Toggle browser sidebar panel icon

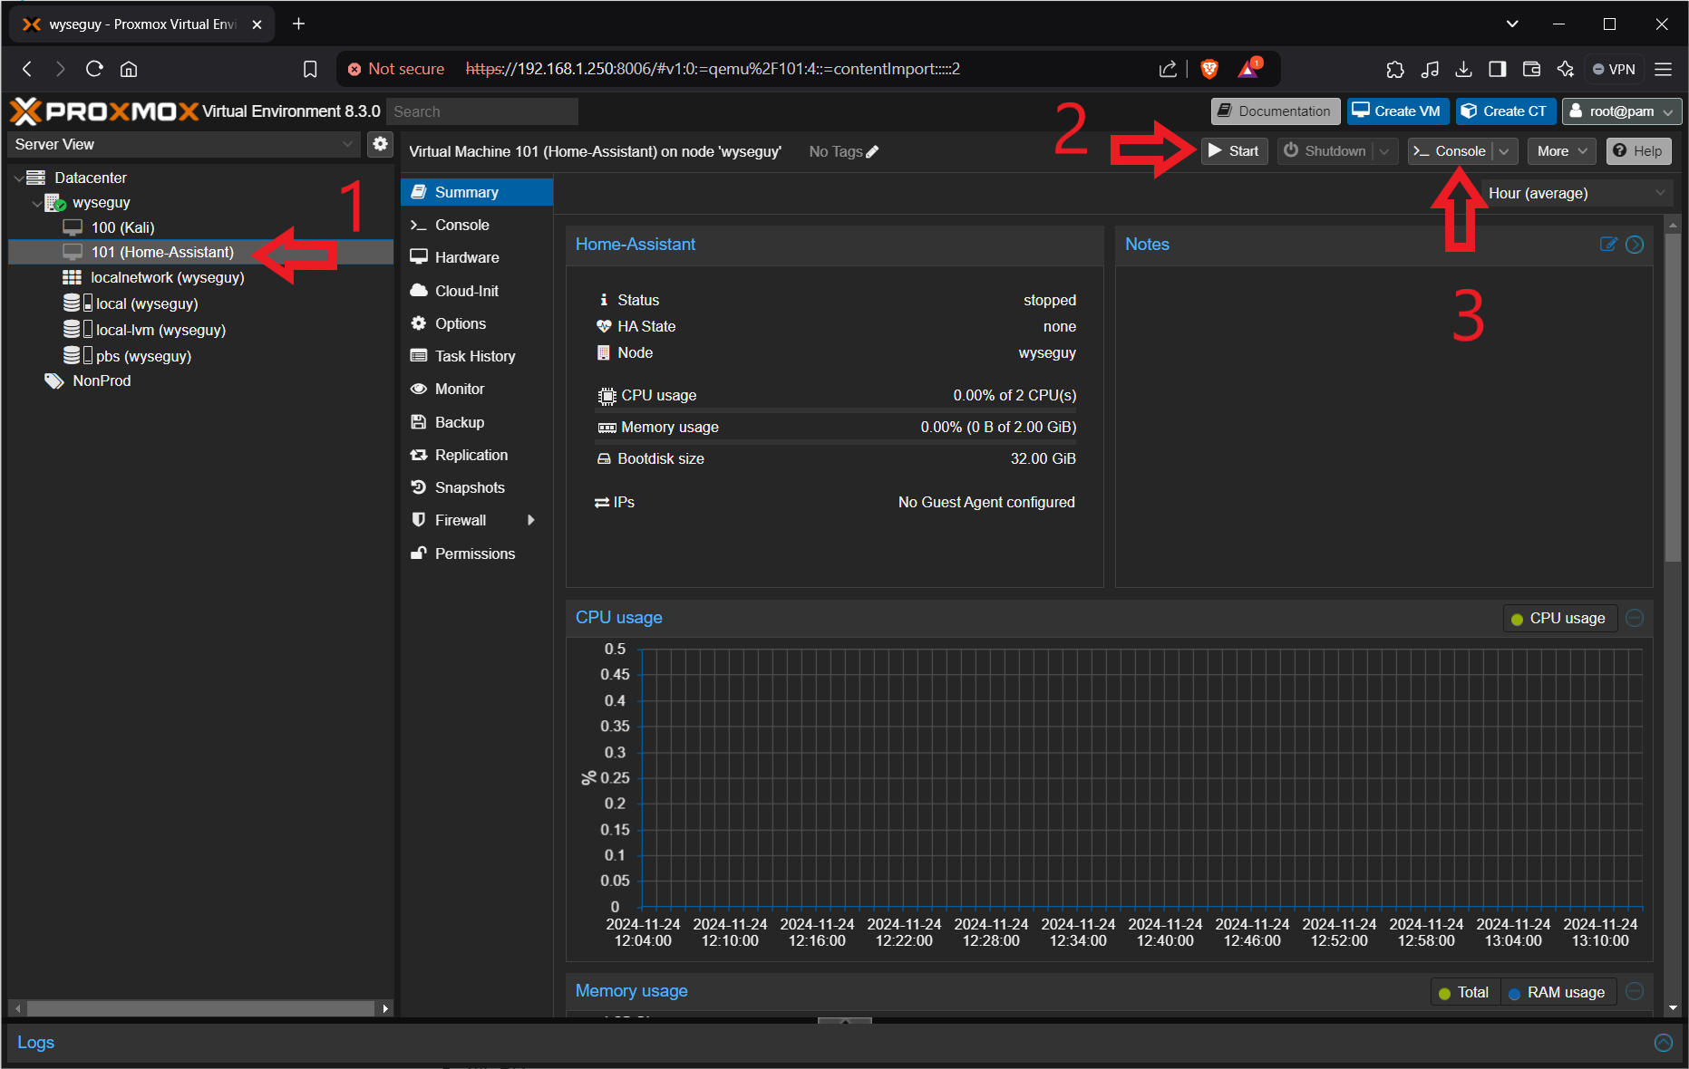coord(1498,69)
